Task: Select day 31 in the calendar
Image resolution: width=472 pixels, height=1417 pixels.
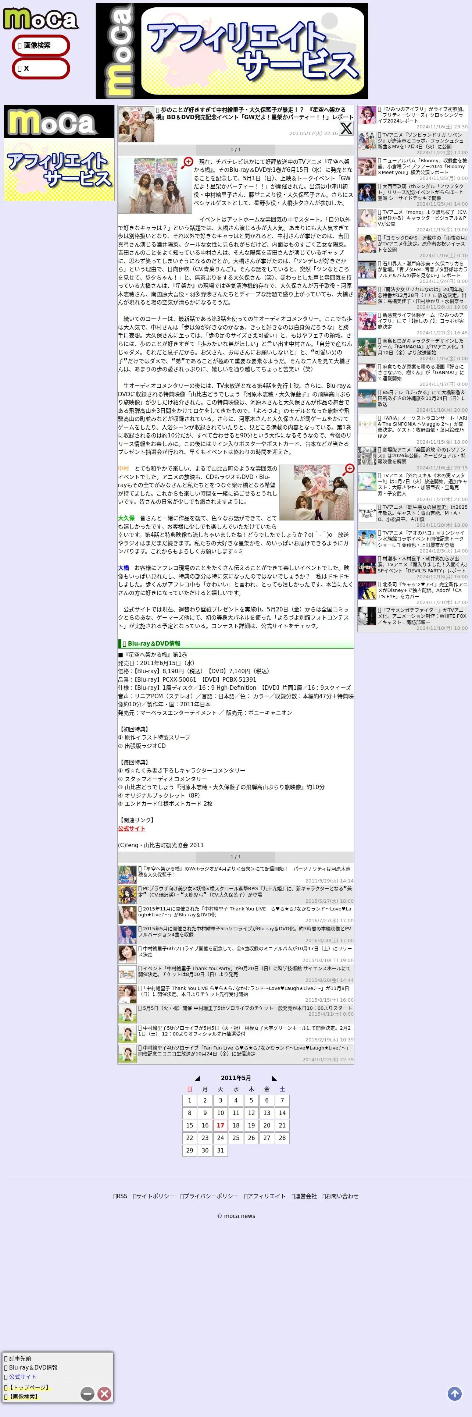Action: click(220, 1151)
